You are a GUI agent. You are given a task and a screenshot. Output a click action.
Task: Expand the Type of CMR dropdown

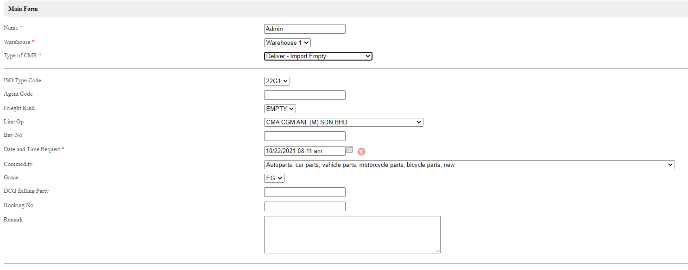(x=318, y=56)
